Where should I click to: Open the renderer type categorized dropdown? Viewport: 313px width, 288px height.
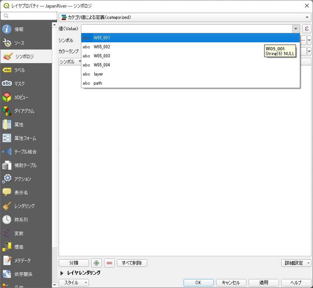click(185, 17)
